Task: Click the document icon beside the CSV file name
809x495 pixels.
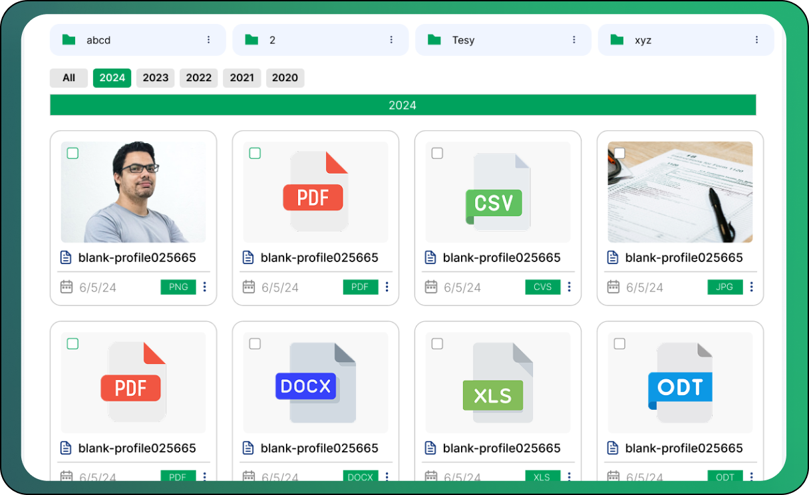Action: coord(430,257)
